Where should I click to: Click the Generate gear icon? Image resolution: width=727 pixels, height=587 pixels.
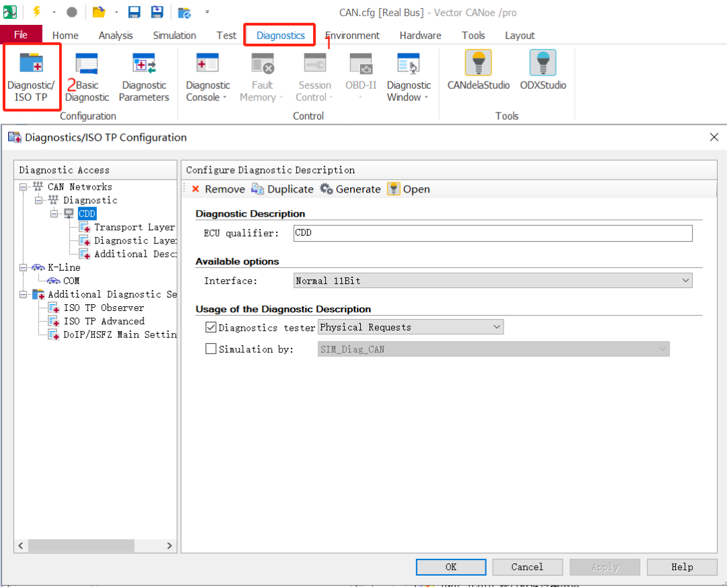click(x=326, y=189)
